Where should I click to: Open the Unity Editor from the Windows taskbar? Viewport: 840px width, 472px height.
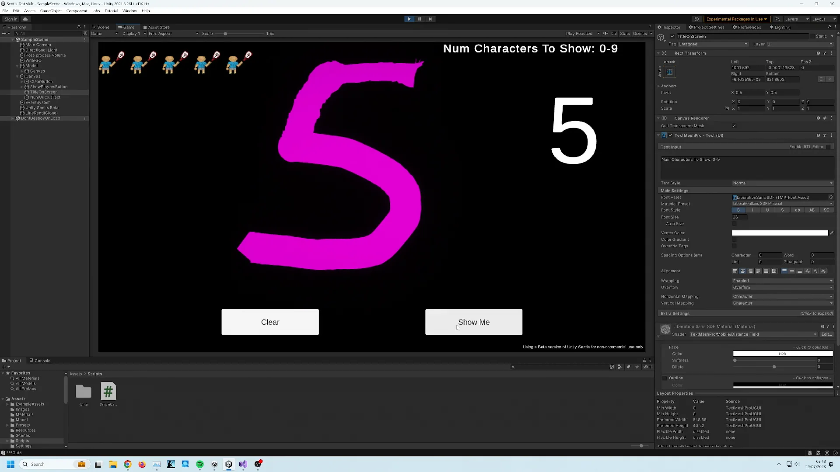point(229,464)
